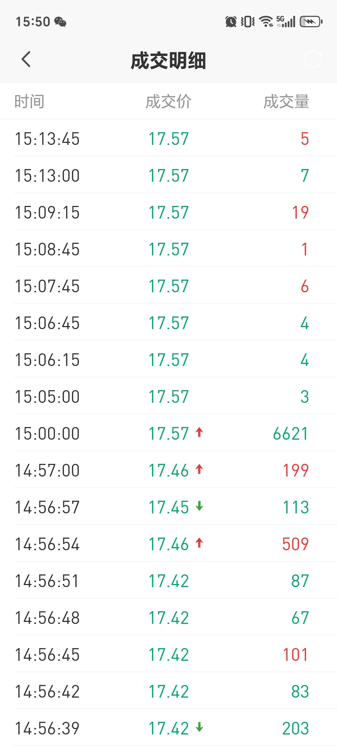Tap the back arrow icon
The width and height of the screenshot is (337, 746).
26,59
